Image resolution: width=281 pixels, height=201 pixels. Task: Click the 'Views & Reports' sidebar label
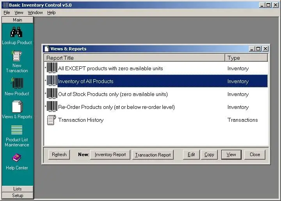click(17, 117)
